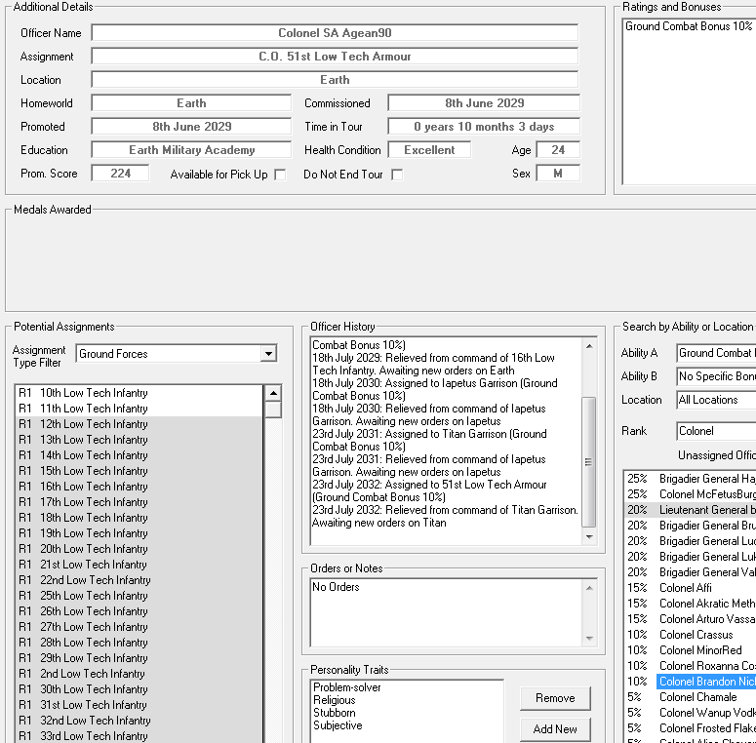Screen dimensions: 756x743
Task: Click the Officer Name field
Action: (335, 33)
